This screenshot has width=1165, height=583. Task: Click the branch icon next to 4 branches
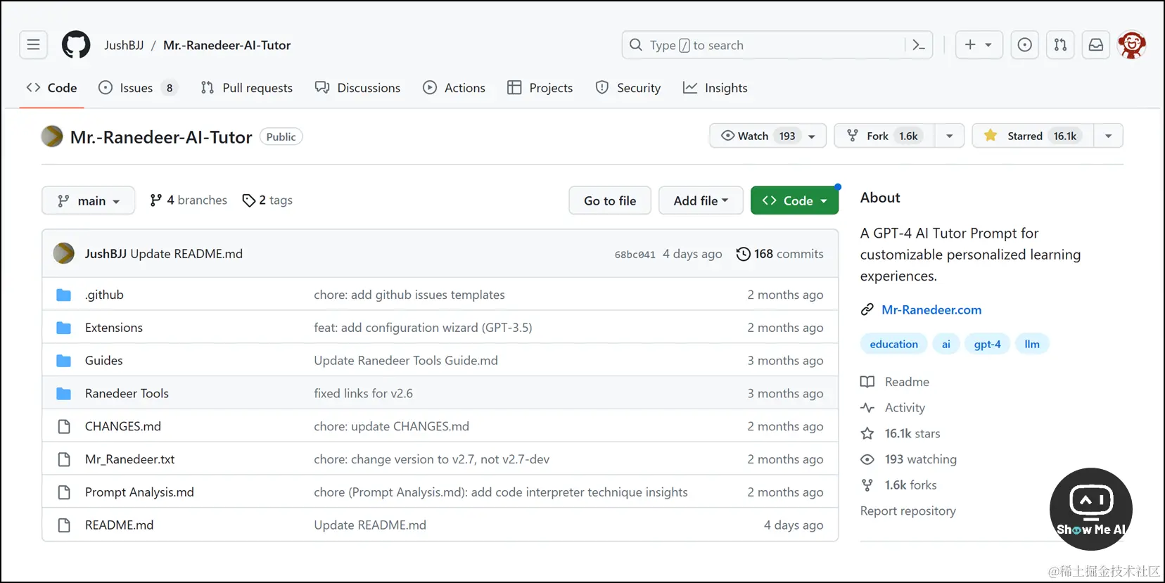[156, 200]
